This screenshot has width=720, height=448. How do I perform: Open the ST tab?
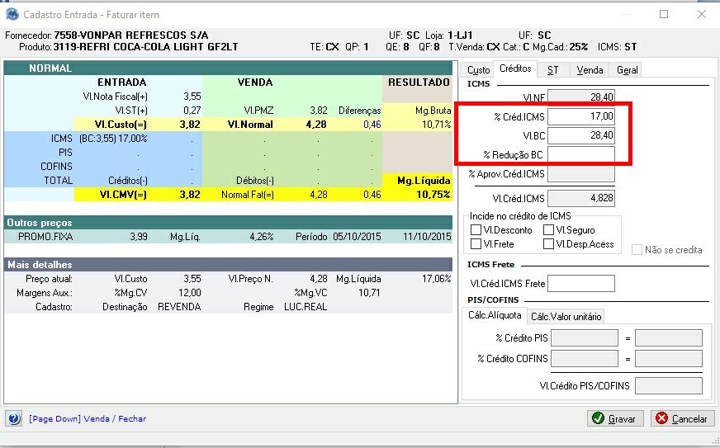(x=553, y=70)
